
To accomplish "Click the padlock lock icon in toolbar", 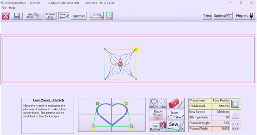I will click(109, 16).
